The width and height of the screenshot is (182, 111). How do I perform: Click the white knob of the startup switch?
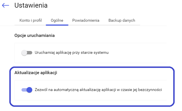(24, 53)
